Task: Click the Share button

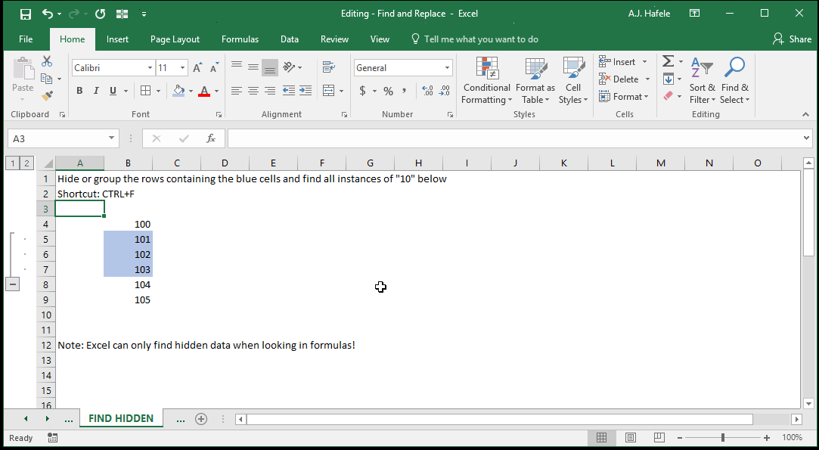Action: [x=792, y=39]
